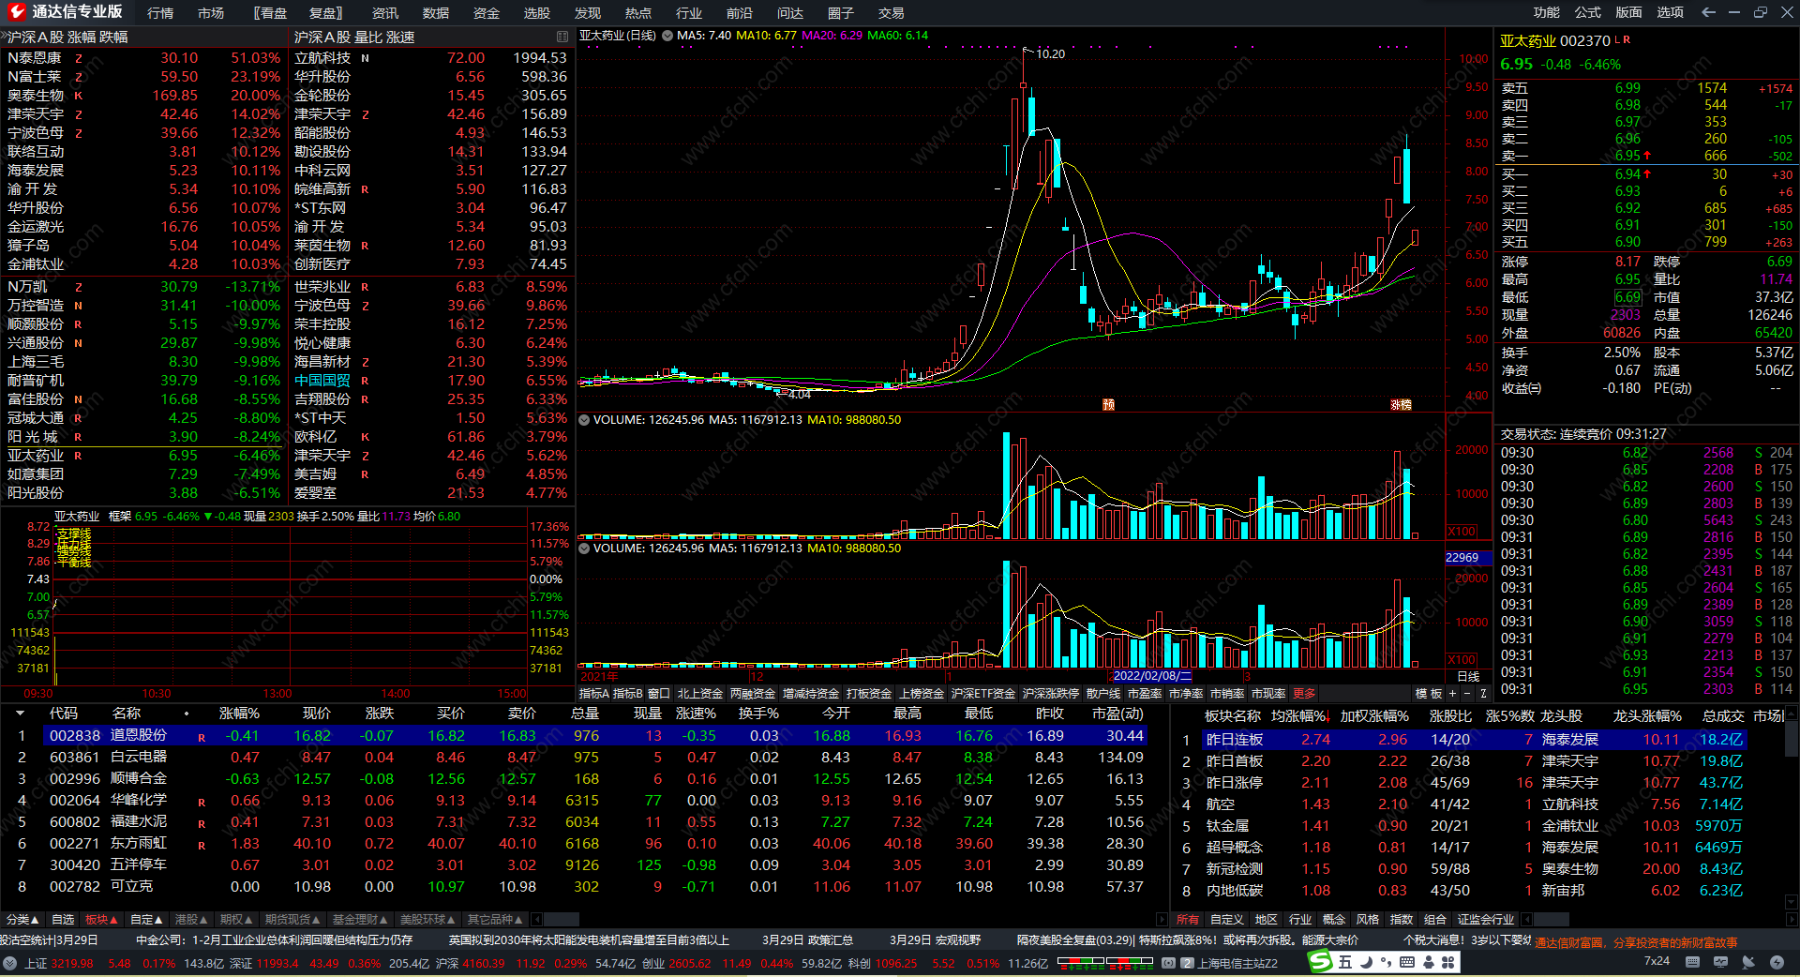The height and width of the screenshot is (977, 1800).
Task: Click the 五 Wubi mode icon
Action: pyautogui.click(x=1345, y=962)
